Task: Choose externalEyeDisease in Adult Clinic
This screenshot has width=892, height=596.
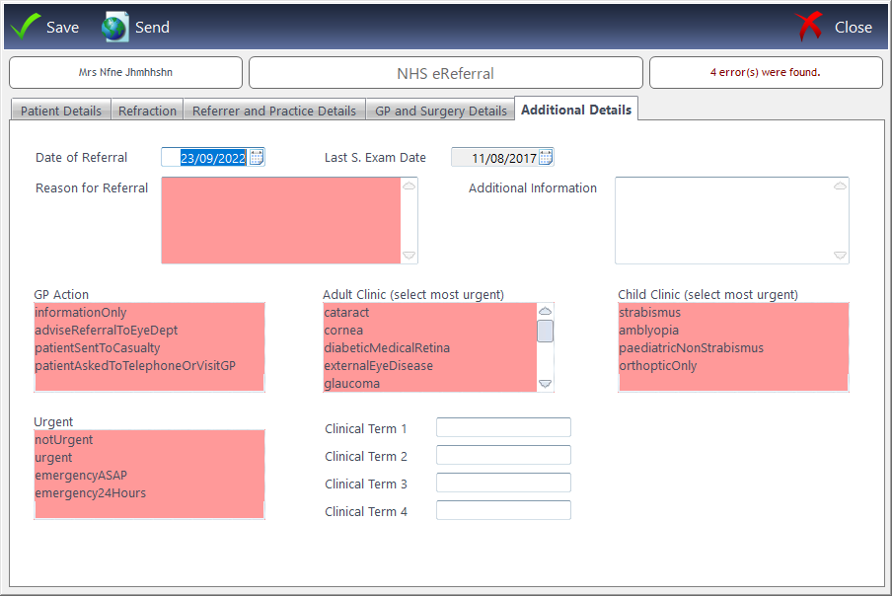Action: tap(429, 365)
